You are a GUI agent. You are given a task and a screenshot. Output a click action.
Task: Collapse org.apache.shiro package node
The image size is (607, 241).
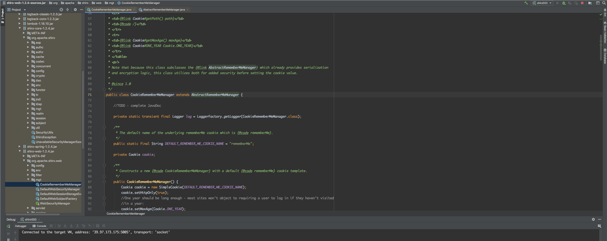[24, 38]
